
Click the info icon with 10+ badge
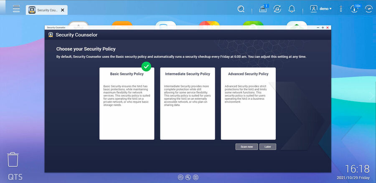coord(355,9)
